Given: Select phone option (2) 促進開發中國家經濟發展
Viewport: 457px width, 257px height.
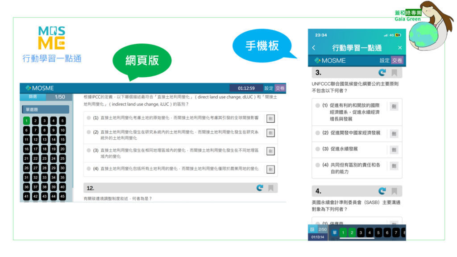Looking at the screenshot, I should pyautogui.click(x=318, y=133).
